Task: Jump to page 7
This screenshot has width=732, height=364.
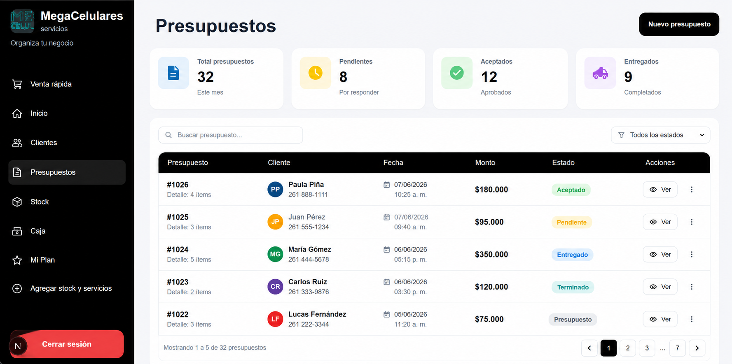Action: coord(678,348)
